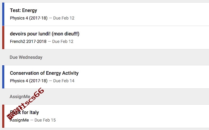The image size is (209, 130).
Task: Click Physics 4 (2017-18) under Test: Energy
Action: (x=29, y=18)
